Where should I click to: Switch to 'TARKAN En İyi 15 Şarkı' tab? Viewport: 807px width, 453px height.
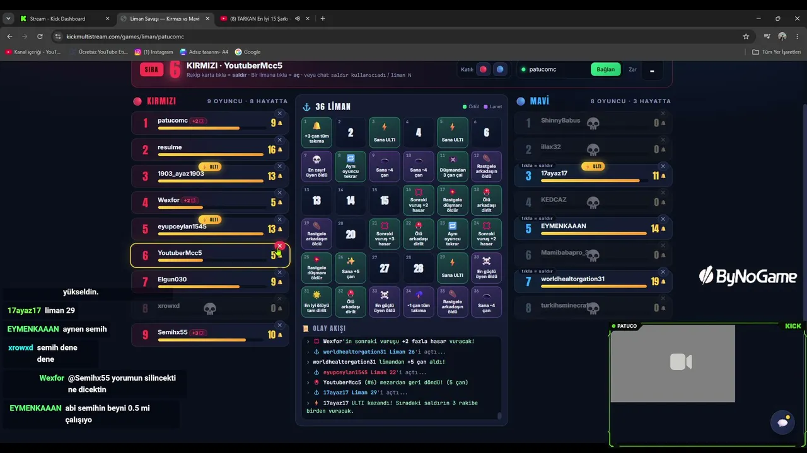tap(265, 19)
